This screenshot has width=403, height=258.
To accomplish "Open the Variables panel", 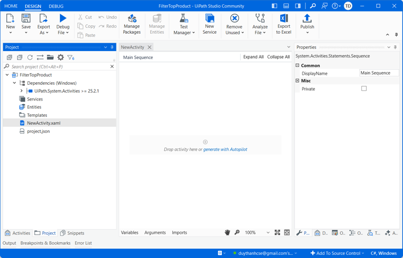I will pos(130,233).
